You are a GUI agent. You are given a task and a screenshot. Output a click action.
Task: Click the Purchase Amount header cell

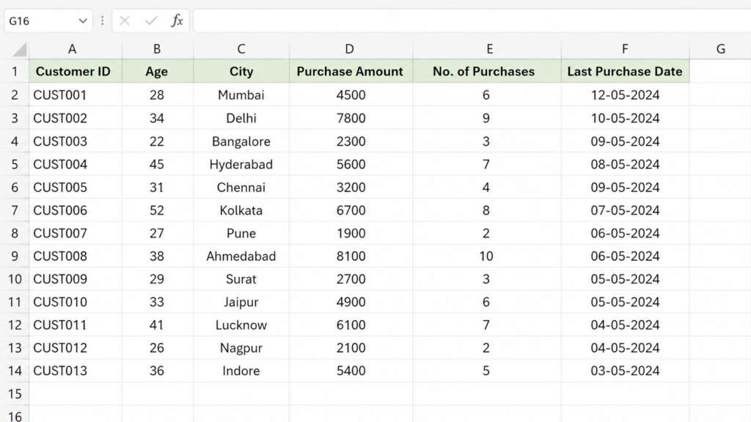tap(351, 71)
